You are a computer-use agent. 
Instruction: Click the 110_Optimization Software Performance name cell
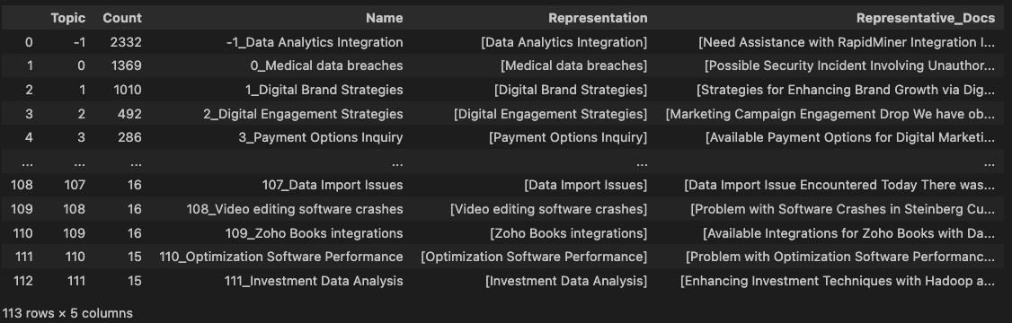(x=281, y=257)
